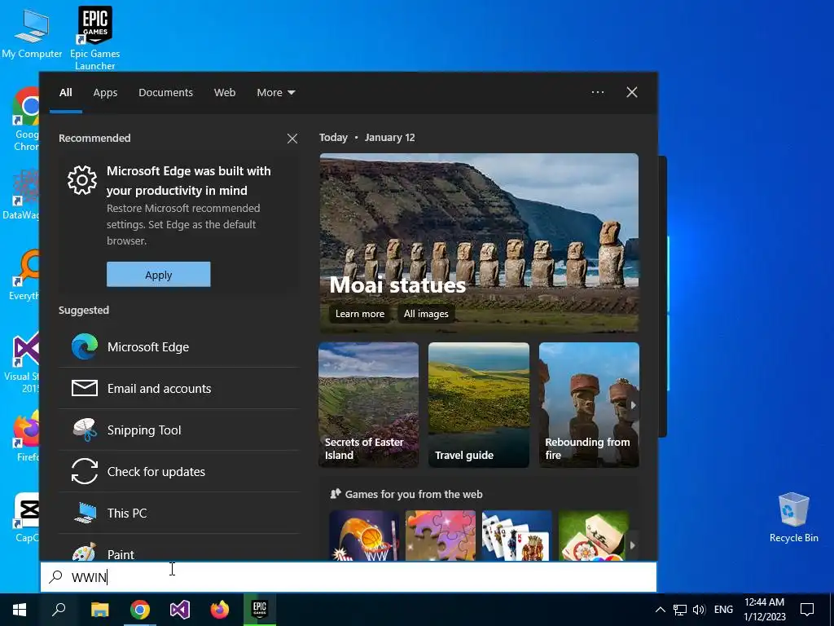The image size is (834, 626).
Task: Show hidden system tray icons
Action: click(x=660, y=610)
